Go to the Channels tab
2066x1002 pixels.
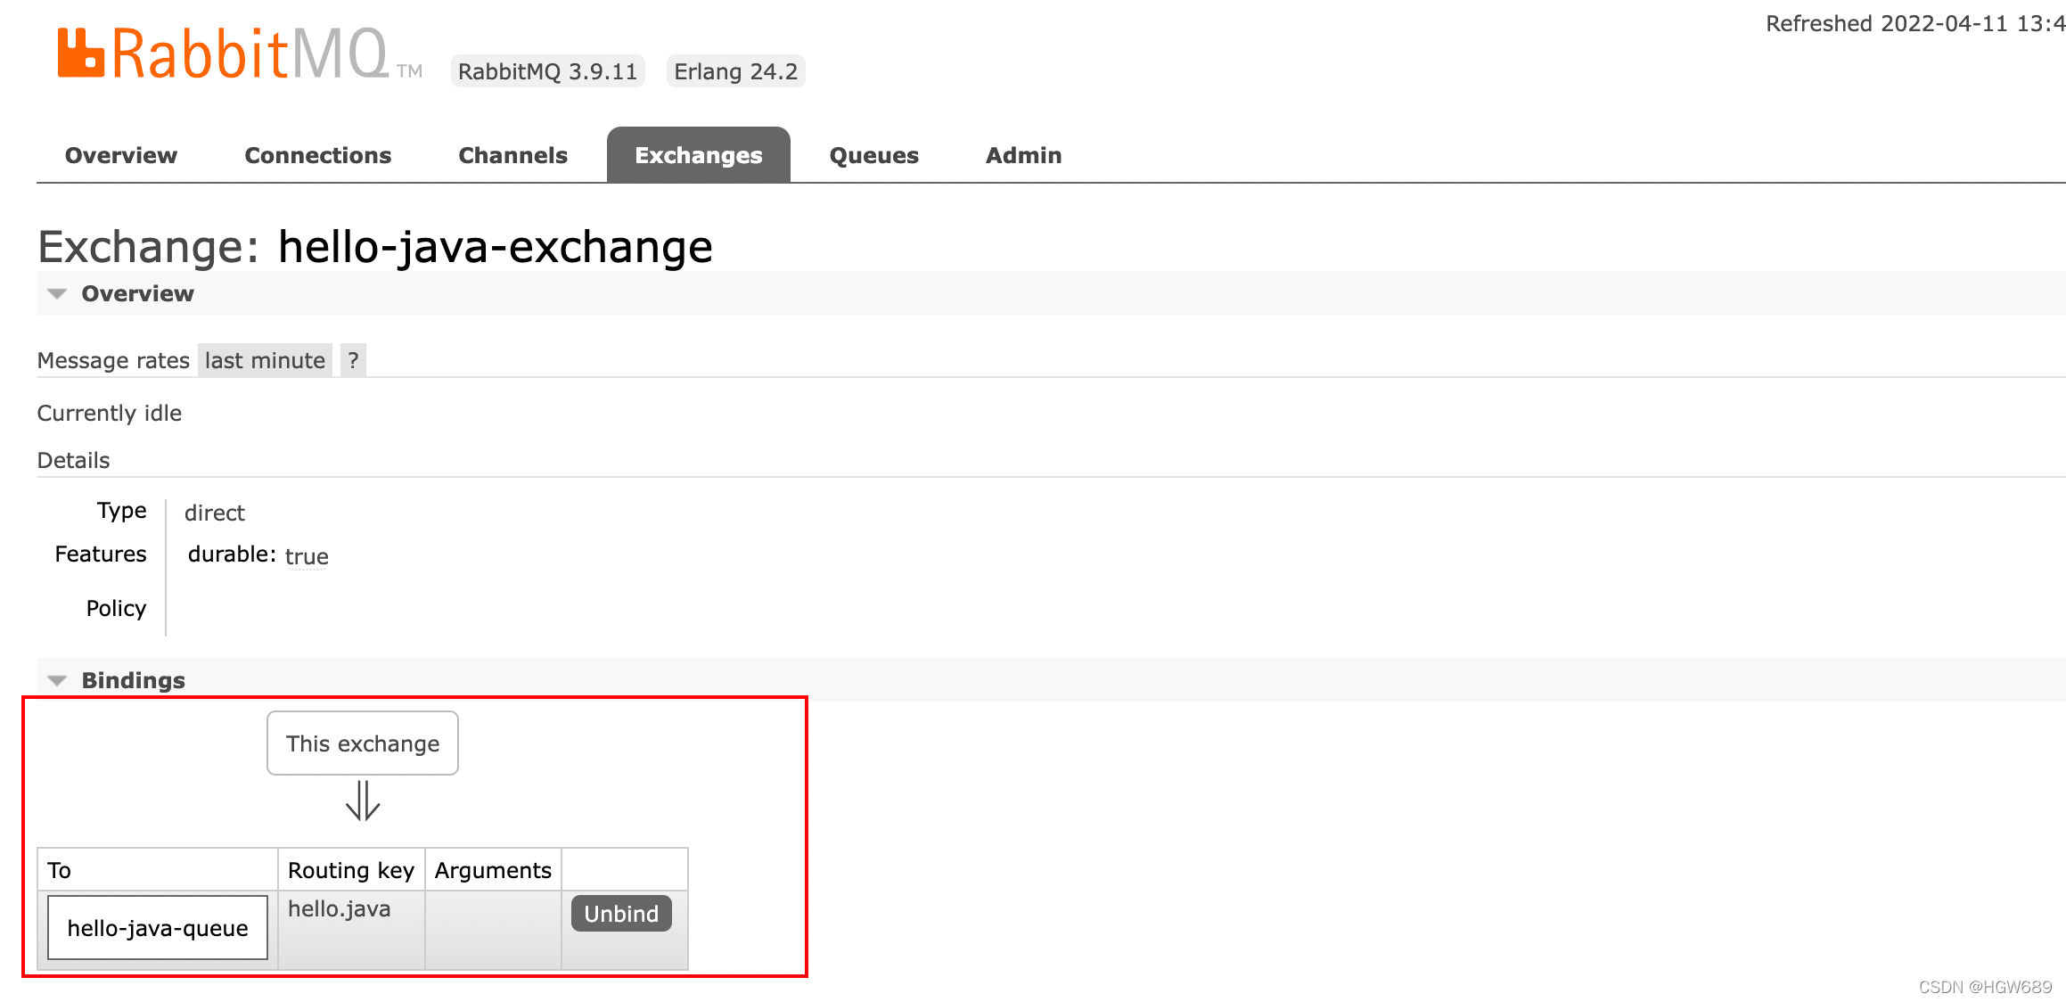coord(512,155)
